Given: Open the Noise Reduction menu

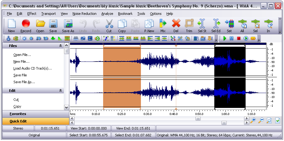Looking at the screenshot, I should point(85,14).
